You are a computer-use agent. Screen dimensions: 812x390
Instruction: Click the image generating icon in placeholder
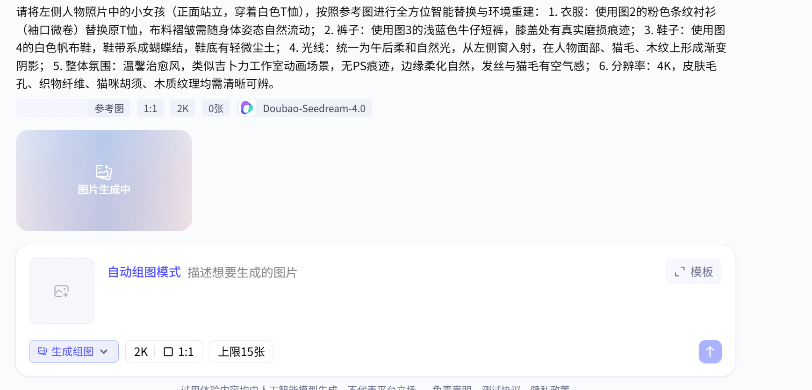[104, 172]
